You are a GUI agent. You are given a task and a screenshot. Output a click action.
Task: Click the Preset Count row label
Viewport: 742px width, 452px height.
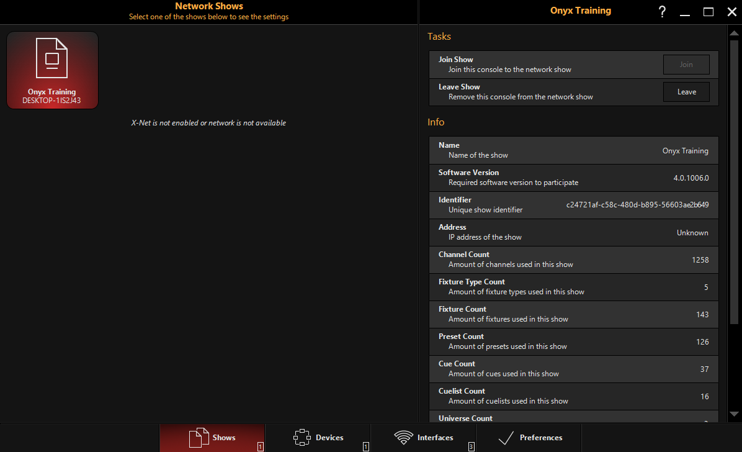coord(460,337)
